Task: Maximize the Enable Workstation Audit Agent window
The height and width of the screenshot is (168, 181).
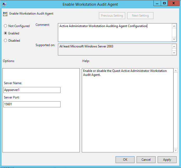Action: [164, 3]
